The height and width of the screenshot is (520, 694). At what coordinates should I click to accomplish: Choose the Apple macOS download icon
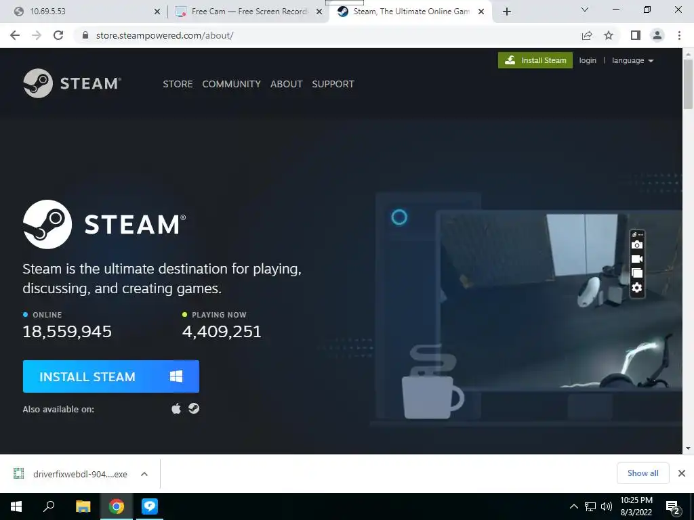[176, 408]
